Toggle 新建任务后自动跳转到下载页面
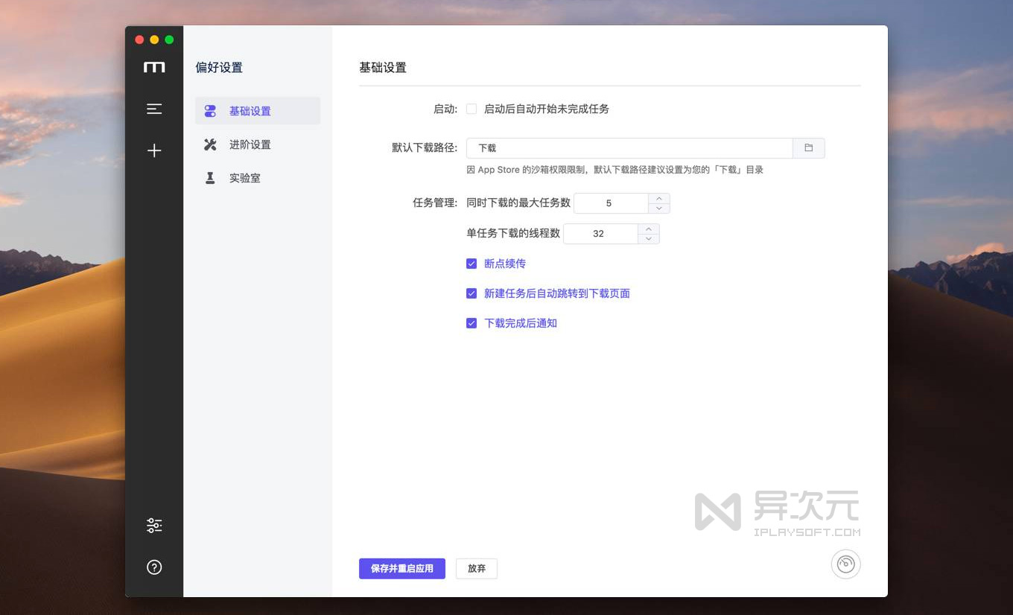The image size is (1013, 615). point(471,293)
